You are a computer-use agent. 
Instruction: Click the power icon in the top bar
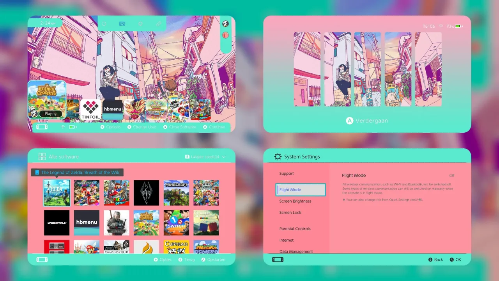tap(104, 24)
